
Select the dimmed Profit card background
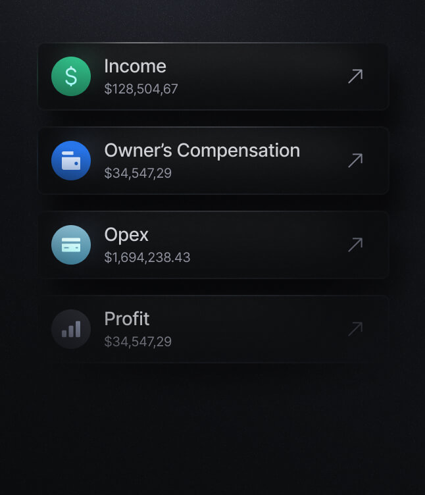263,329
